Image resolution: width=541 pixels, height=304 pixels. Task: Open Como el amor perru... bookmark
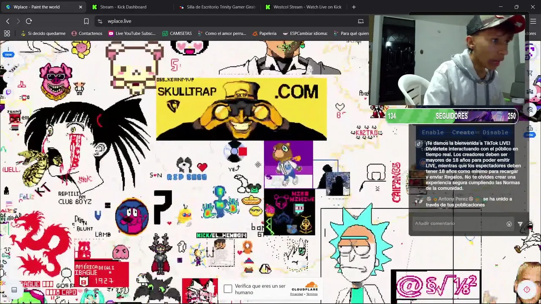pyautogui.click(x=221, y=33)
